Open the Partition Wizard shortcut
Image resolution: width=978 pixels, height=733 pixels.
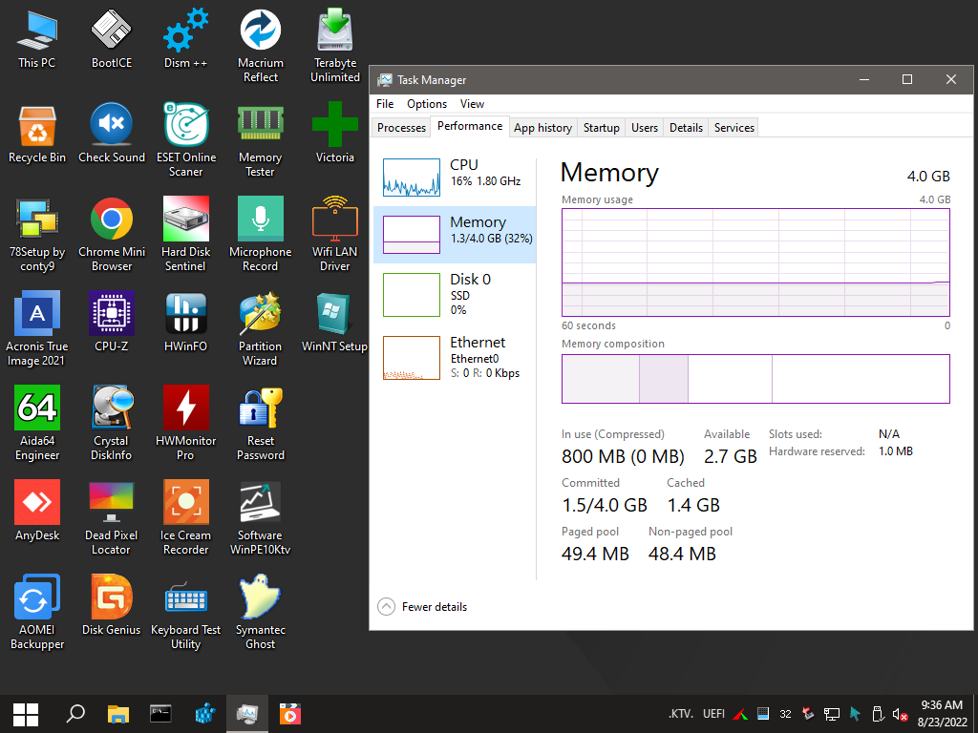point(260,314)
